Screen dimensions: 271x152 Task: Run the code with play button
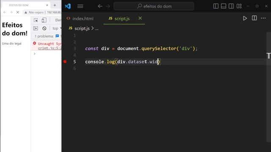pos(245,18)
